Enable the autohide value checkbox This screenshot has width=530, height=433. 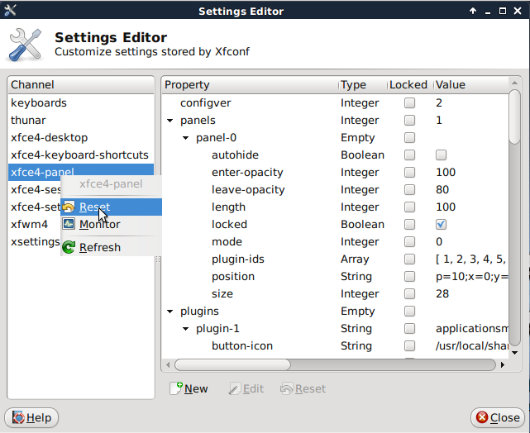(x=441, y=155)
